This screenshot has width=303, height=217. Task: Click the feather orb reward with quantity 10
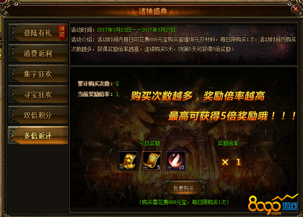point(176,161)
